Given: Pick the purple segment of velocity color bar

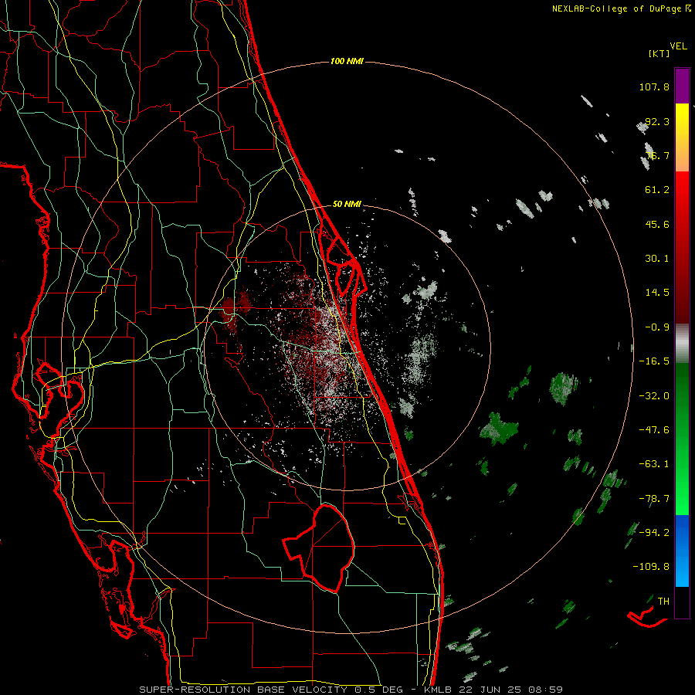Looking at the screenshot, I should [682, 86].
